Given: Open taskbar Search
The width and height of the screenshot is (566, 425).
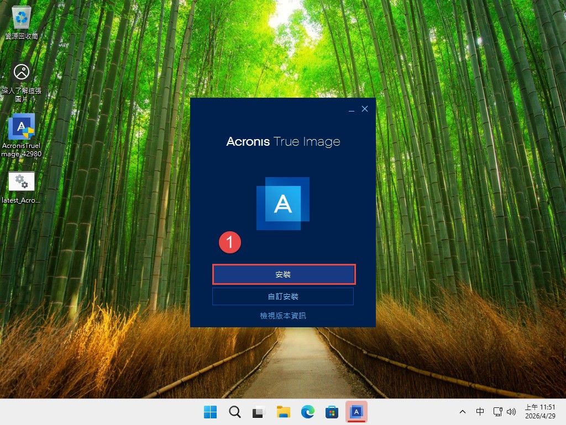Looking at the screenshot, I should (x=235, y=412).
